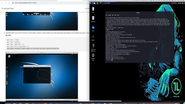The image size is (185, 104).
Task: Open the Kali applications menu icon
Action: (x=90, y=3)
